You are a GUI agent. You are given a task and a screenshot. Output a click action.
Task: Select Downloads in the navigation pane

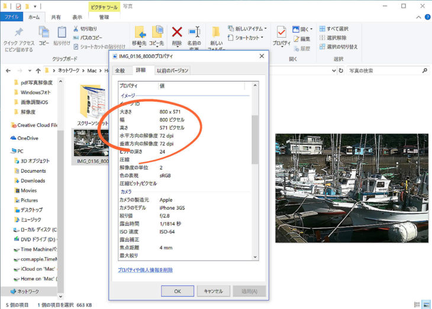tap(33, 181)
